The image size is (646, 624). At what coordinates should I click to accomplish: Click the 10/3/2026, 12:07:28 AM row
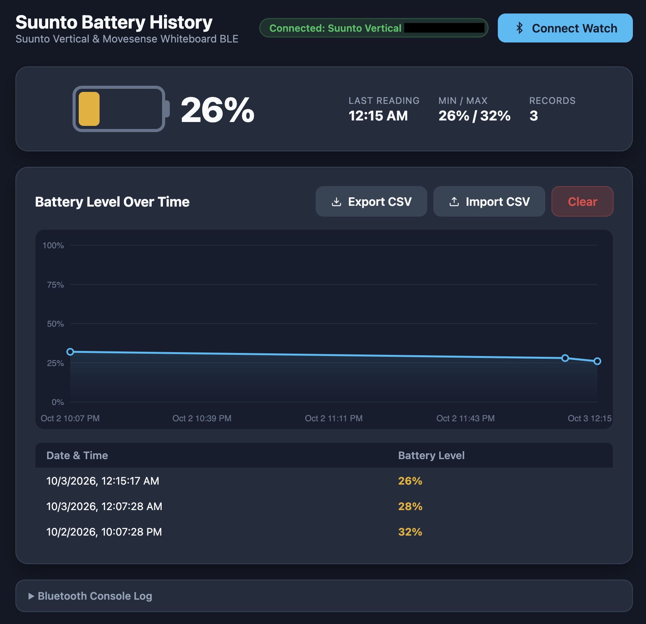[324, 506]
